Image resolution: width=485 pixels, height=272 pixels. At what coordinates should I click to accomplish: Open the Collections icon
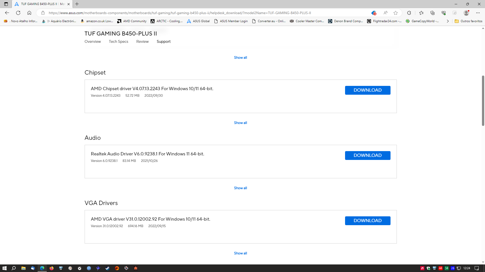coord(432,13)
